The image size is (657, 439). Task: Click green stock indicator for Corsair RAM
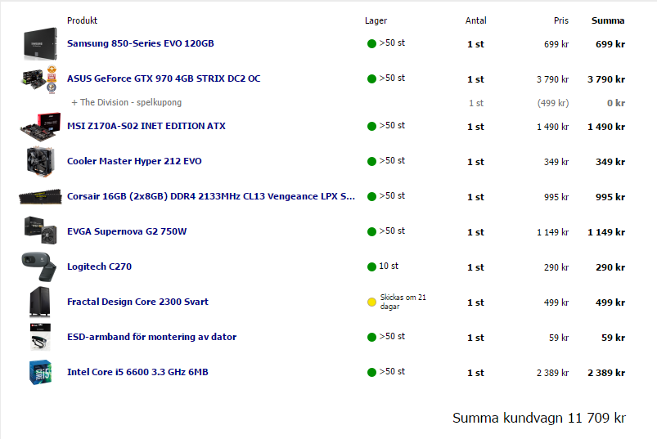click(x=371, y=196)
